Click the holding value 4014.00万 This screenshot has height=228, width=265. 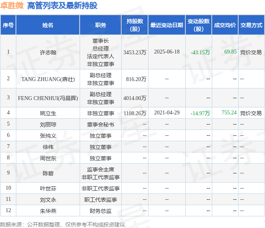coord(135,98)
